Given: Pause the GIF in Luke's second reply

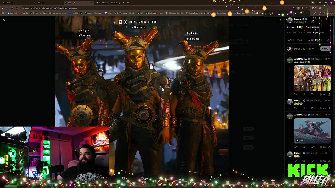Looking at the screenshot, I should coord(297,140).
